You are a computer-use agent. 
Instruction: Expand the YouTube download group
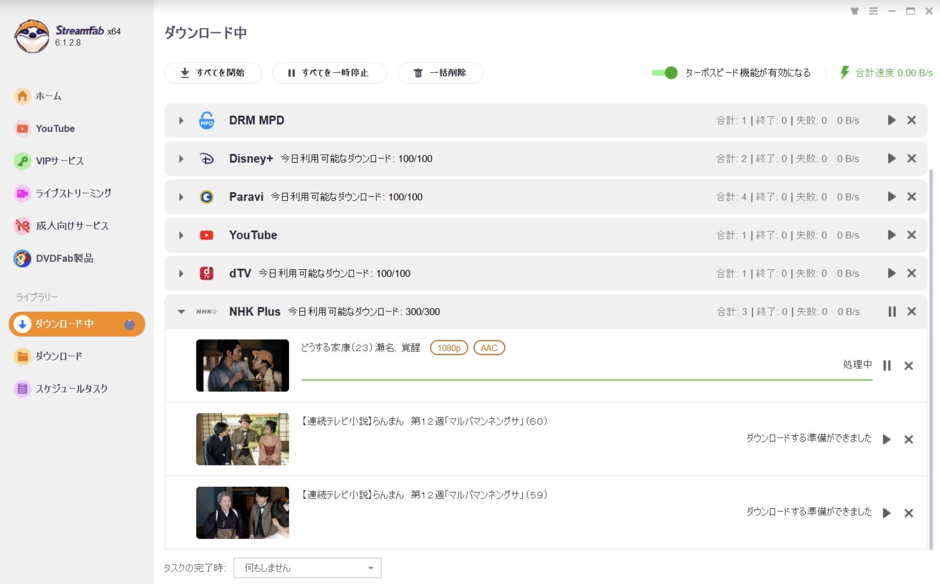tap(181, 235)
